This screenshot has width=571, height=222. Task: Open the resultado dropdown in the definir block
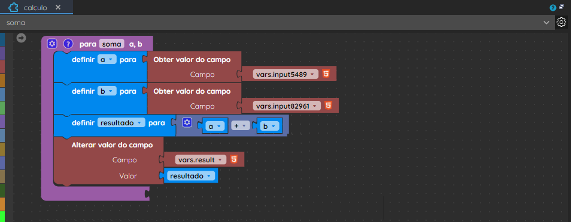[x=122, y=123]
